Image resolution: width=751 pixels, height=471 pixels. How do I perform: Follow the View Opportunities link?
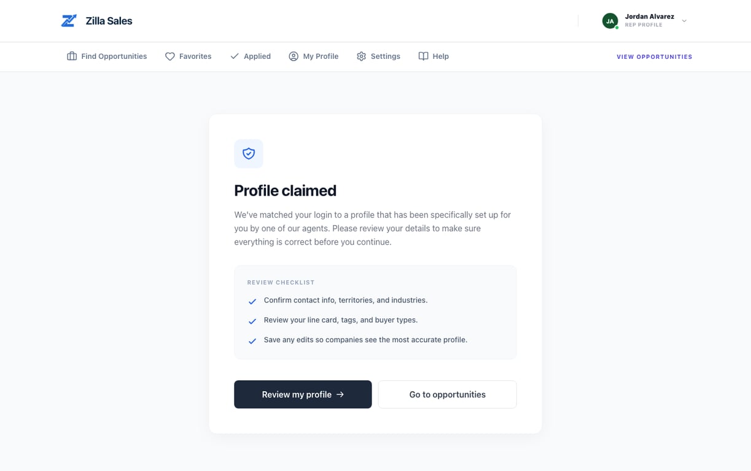654,57
